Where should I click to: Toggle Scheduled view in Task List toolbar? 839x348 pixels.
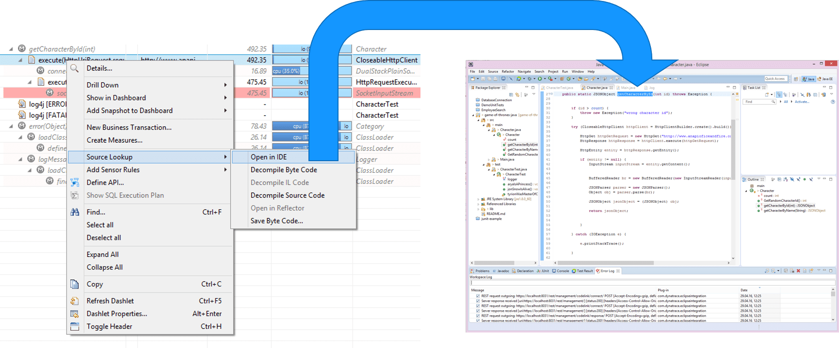point(785,94)
